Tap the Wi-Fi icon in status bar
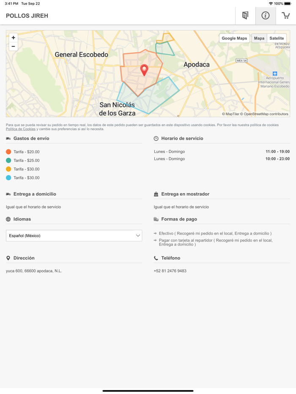The image size is (296, 394). [271, 3]
